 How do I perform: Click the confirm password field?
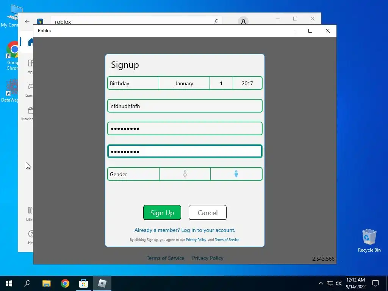(185, 151)
